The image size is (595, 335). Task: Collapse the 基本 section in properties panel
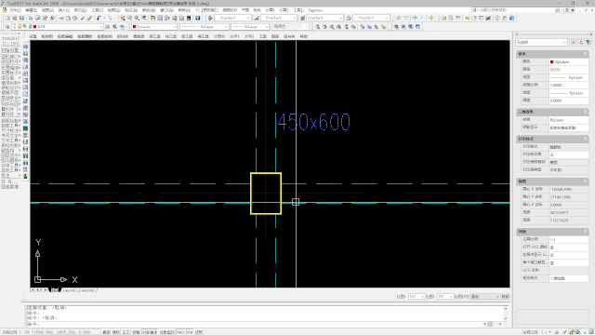pos(586,54)
